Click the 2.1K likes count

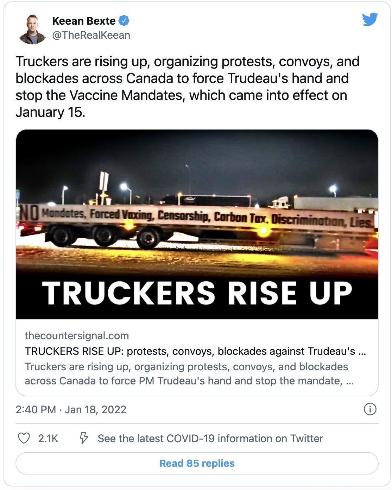[48, 439]
